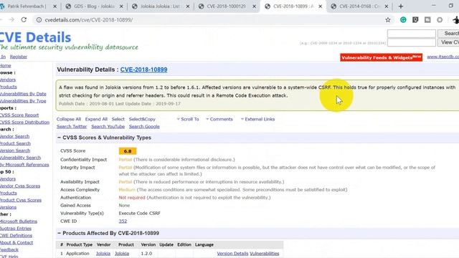Collapse Products Affected By CVE-2018-10899 section
This screenshot has width=459, height=258.
pos(59,233)
